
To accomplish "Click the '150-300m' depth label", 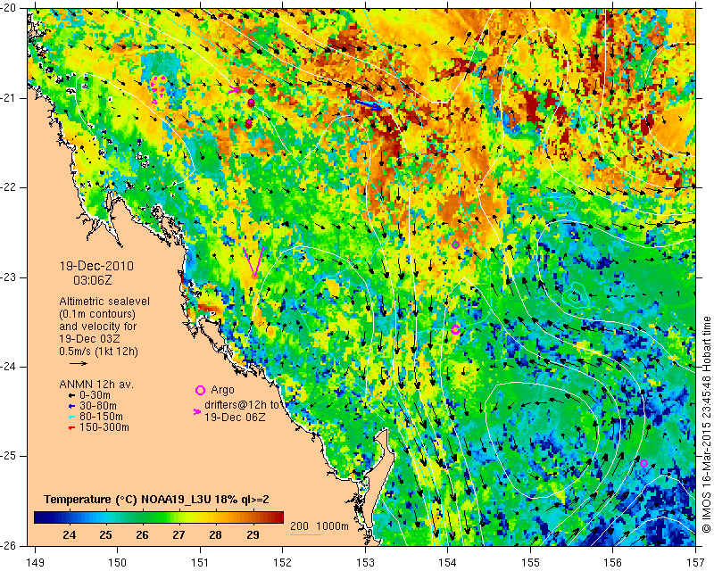I will tap(104, 427).
